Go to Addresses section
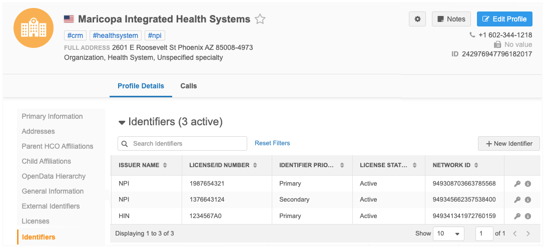Image resolution: width=544 pixels, height=247 pixels. pos(38,131)
